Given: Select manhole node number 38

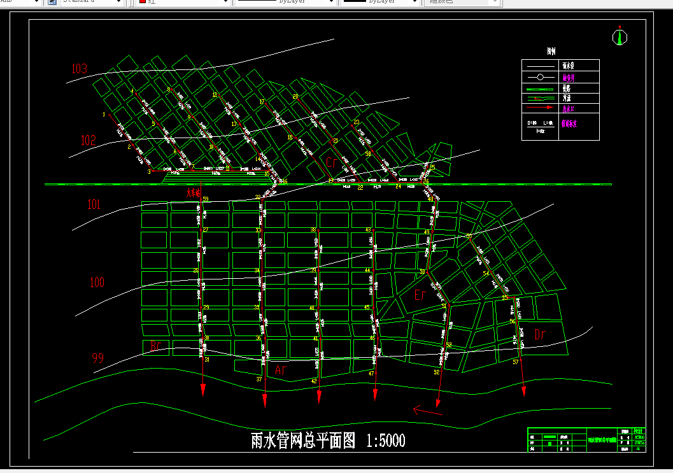Looking at the screenshot, I should (x=313, y=230).
